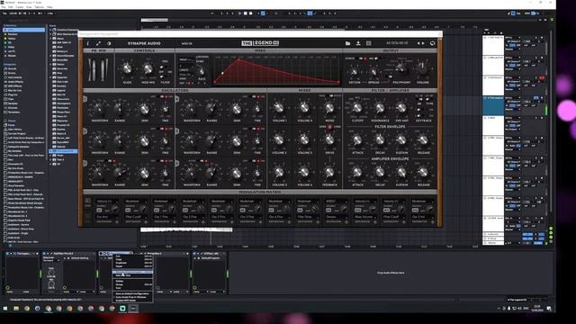Screen dimensions: 576x324
Task: Click the modulation matrix page icon at left
Action: [x=88, y=201]
